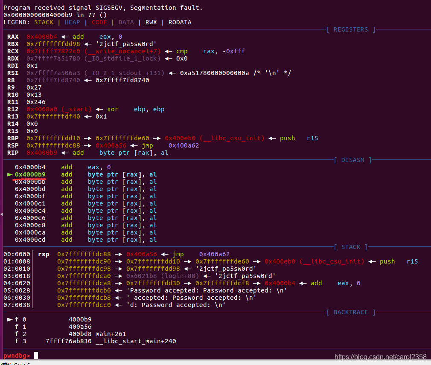This screenshot has height=365, width=431.
Task: Click the left edge panel arrow
Action: click(2, 213)
